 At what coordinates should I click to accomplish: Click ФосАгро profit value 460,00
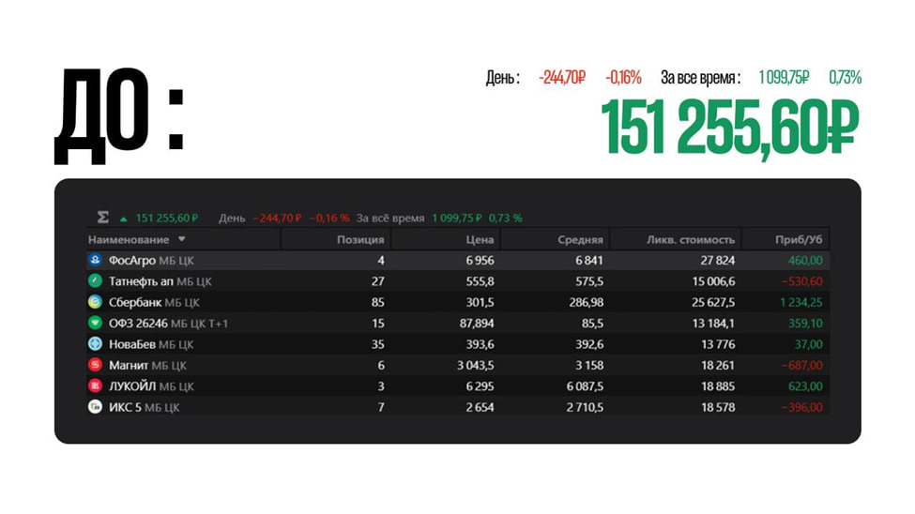click(x=805, y=260)
